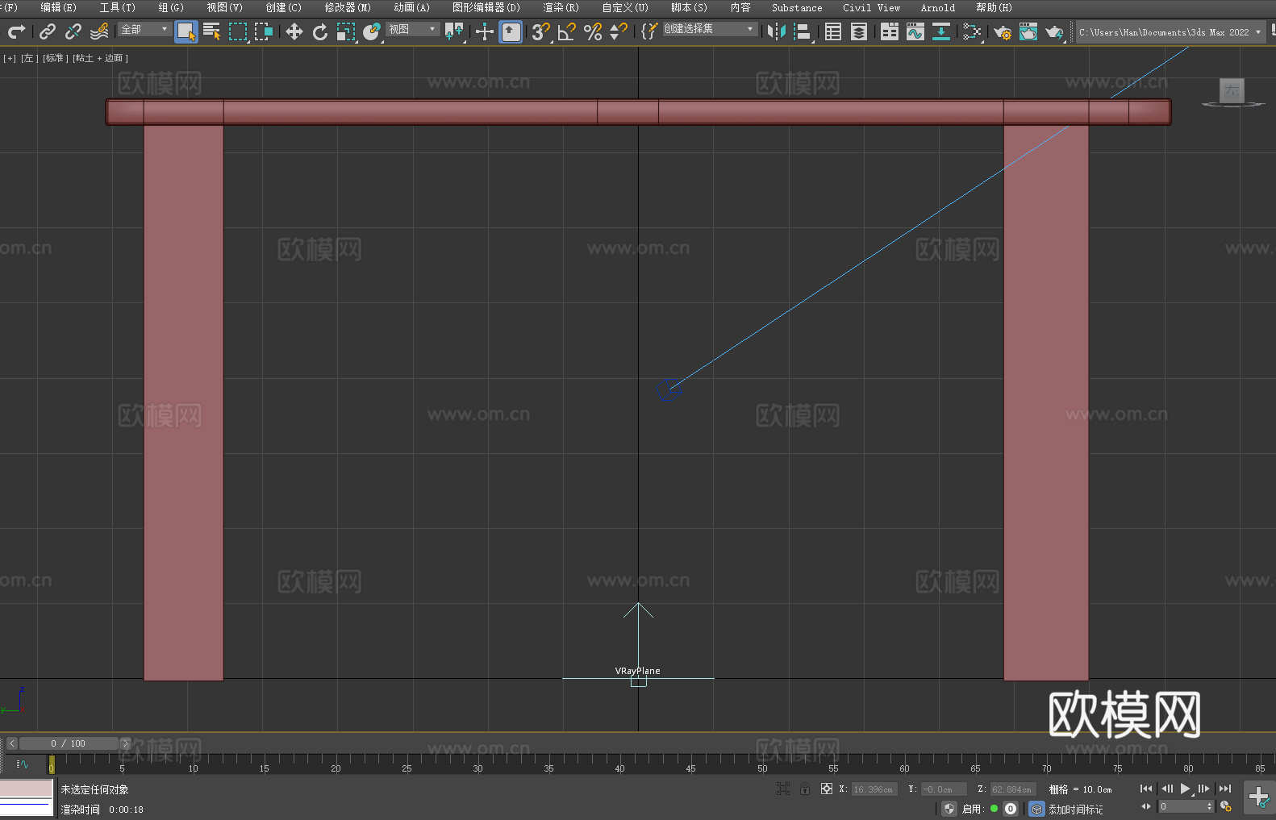Select the Rotate tool
The width and height of the screenshot is (1276, 820).
click(320, 31)
